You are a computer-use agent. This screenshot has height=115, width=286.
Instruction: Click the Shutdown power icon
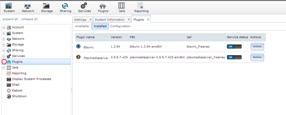pos(9,96)
